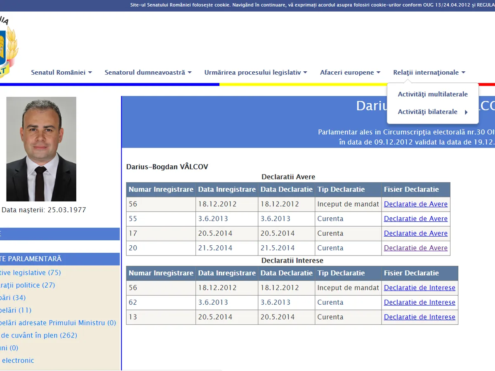
Task: Open speeches in plen (262) link
Action: pos(38,336)
